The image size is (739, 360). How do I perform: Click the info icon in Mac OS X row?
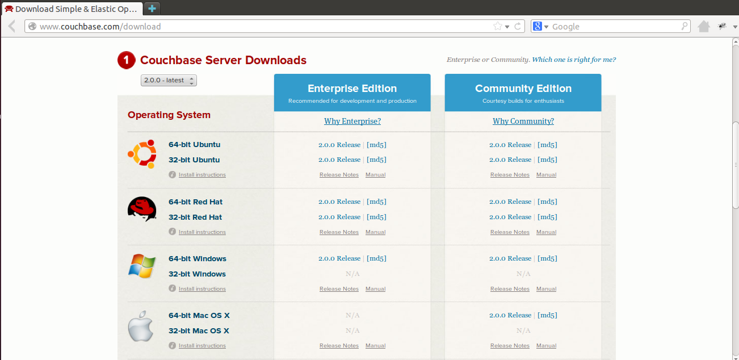pos(173,345)
